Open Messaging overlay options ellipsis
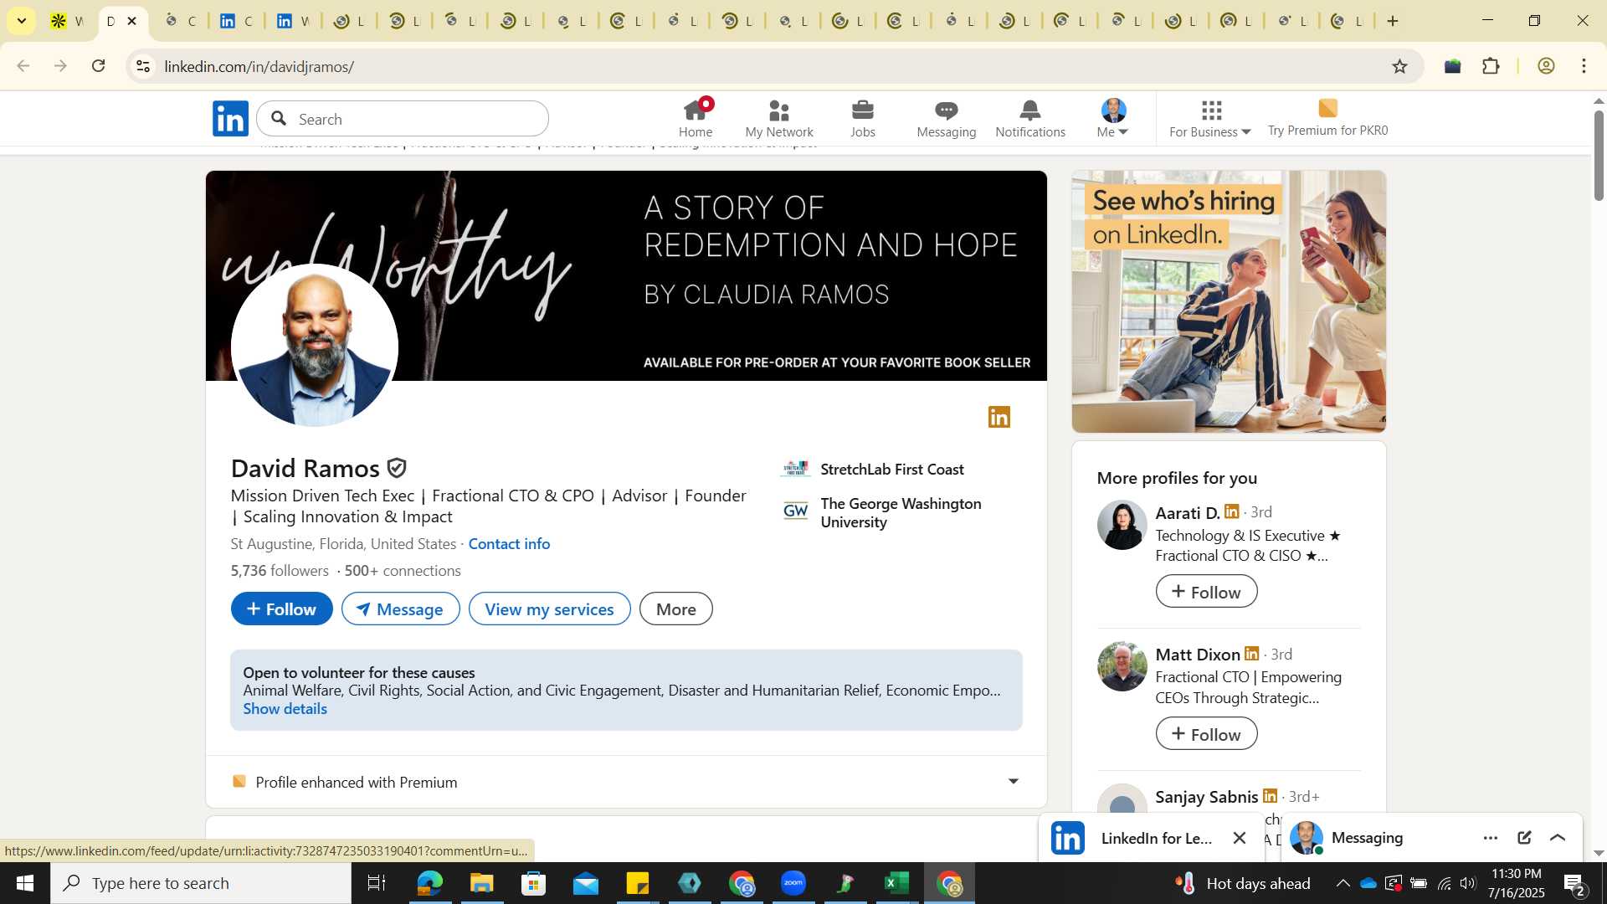This screenshot has height=904, width=1607. pos(1491,838)
